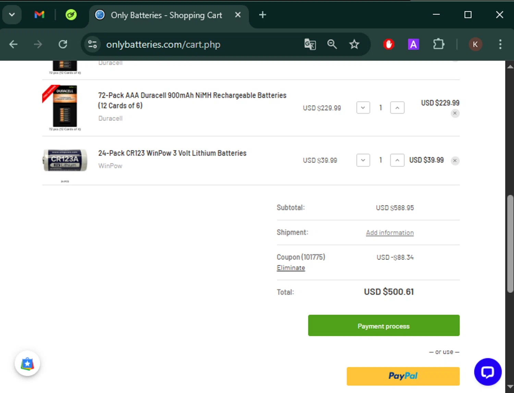The height and width of the screenshot is (393, 514).
Task: Remove CR123 WinPow batteries from cart
Action: (455, 161)
